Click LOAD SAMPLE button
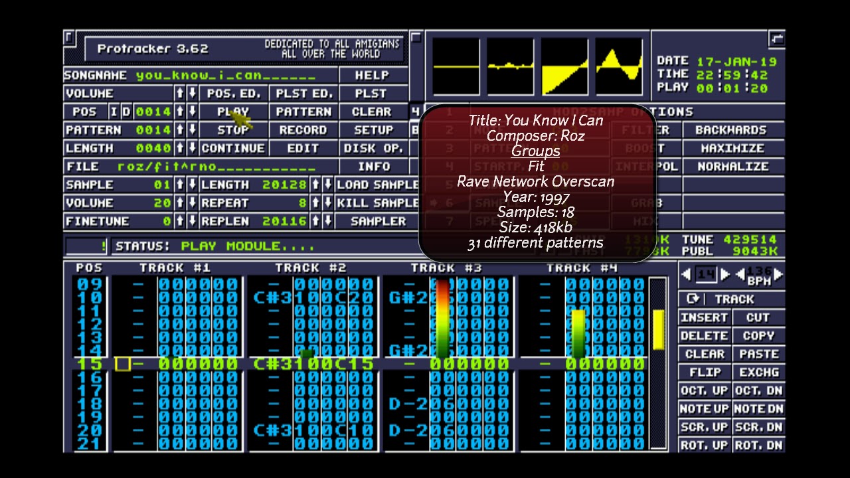Viewport: 850px width, 478px height. pyautogui.click(x=377, y=185)
